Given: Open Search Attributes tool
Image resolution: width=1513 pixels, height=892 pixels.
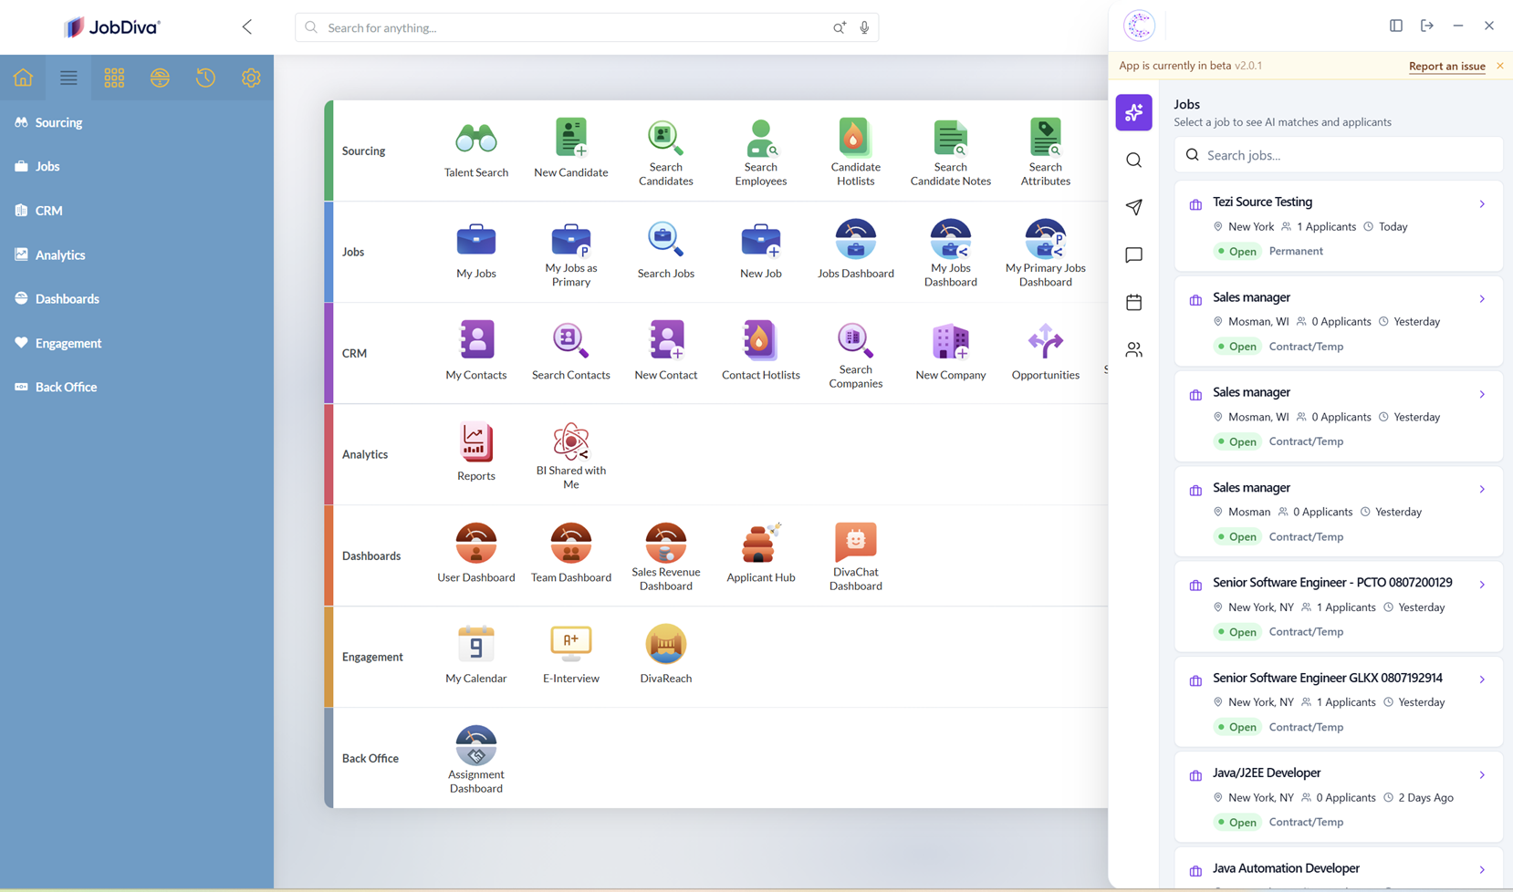Looking at the screenshot, I should pos(1046,137).
